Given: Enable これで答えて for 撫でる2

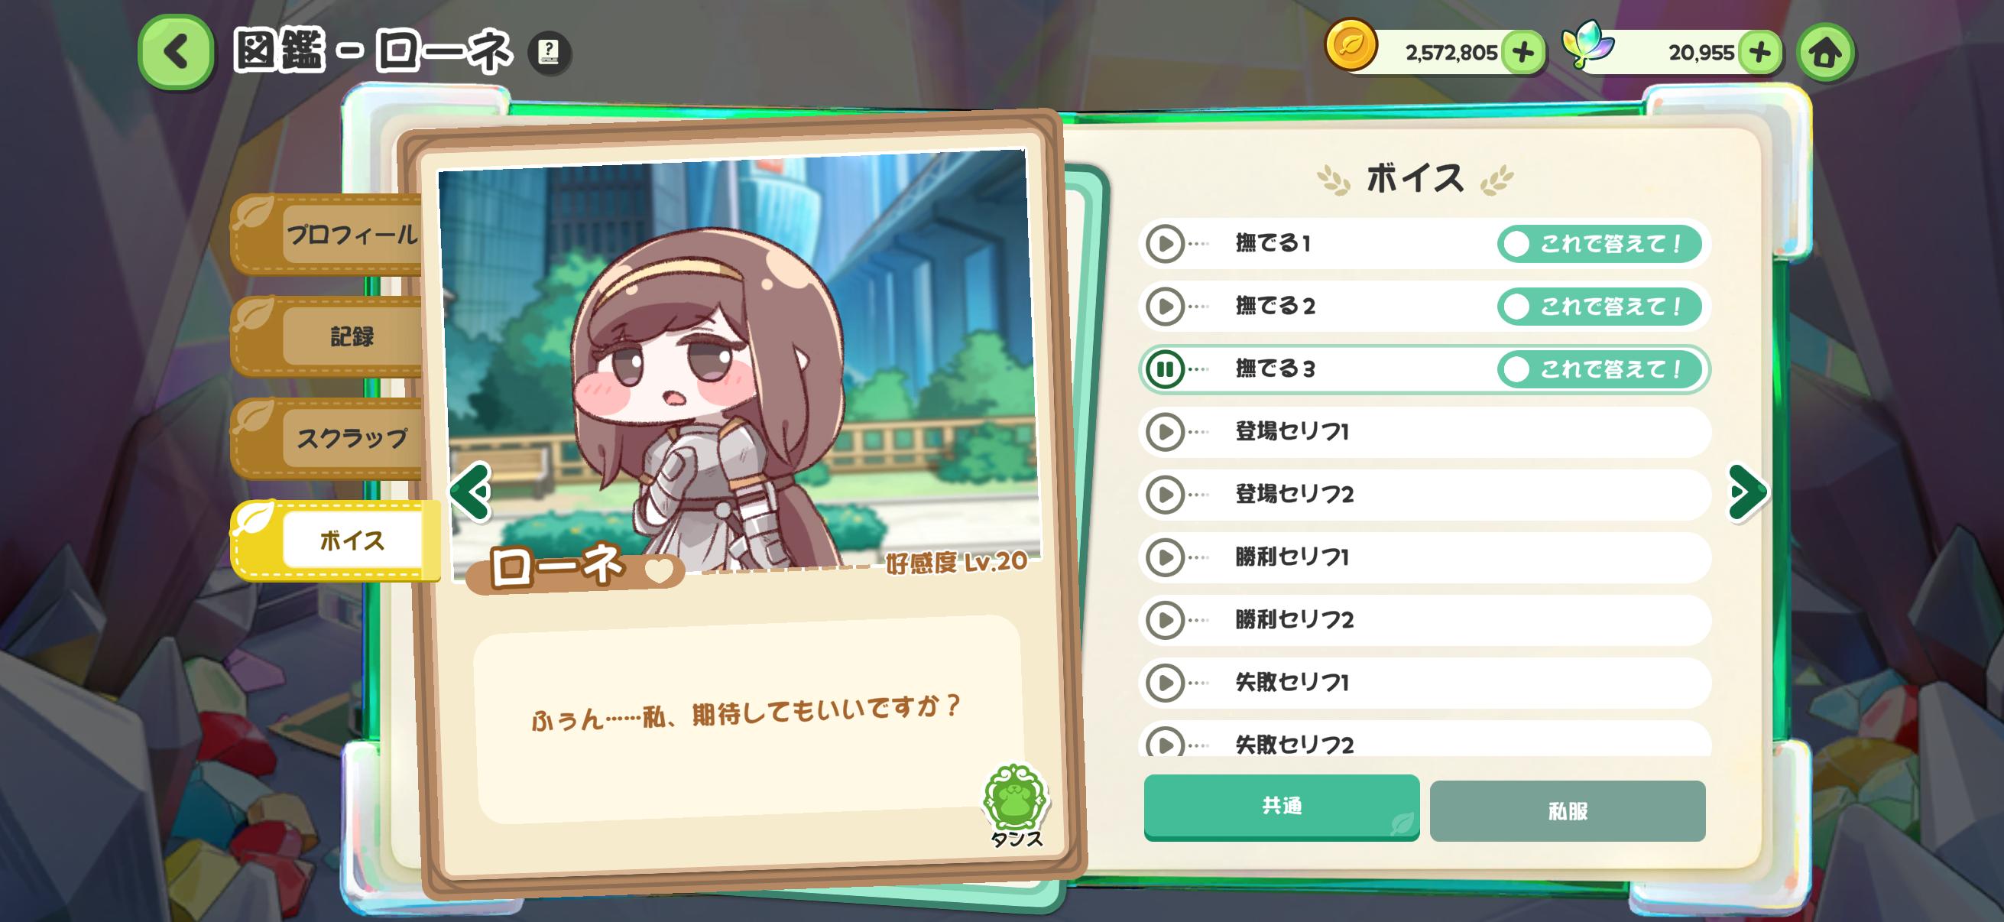Looking at the screenshot, I should point(1599,307).
